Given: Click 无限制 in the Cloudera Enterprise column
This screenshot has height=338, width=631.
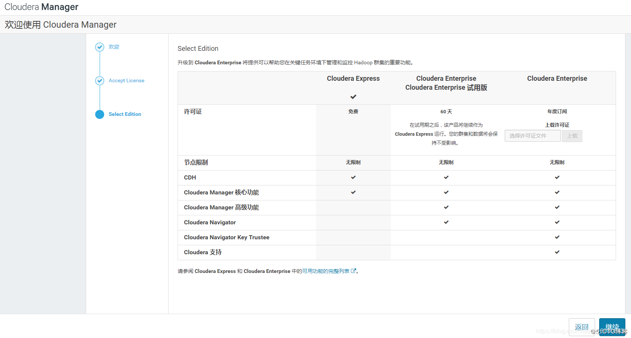Looking at the screenshot, I should pyautogui.click(x=557, y=162).
